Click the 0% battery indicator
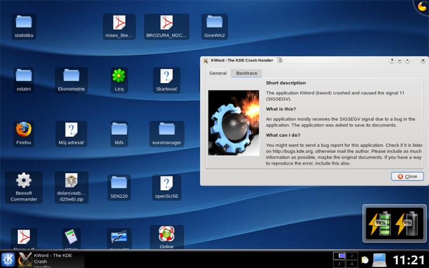This screenshot has width=429, height=268. 407,224
